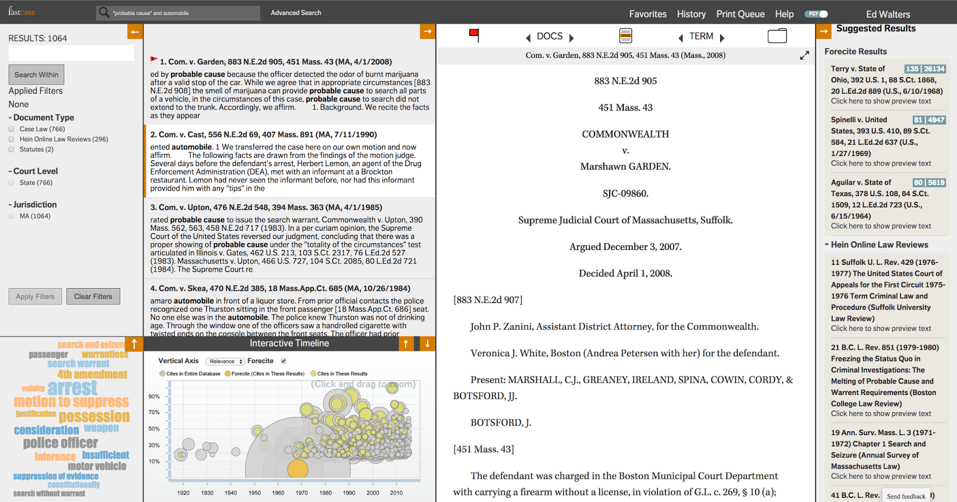Screen dimensions: 957x502
Task: Open the Ed Walters account menu
Action: 888,14
